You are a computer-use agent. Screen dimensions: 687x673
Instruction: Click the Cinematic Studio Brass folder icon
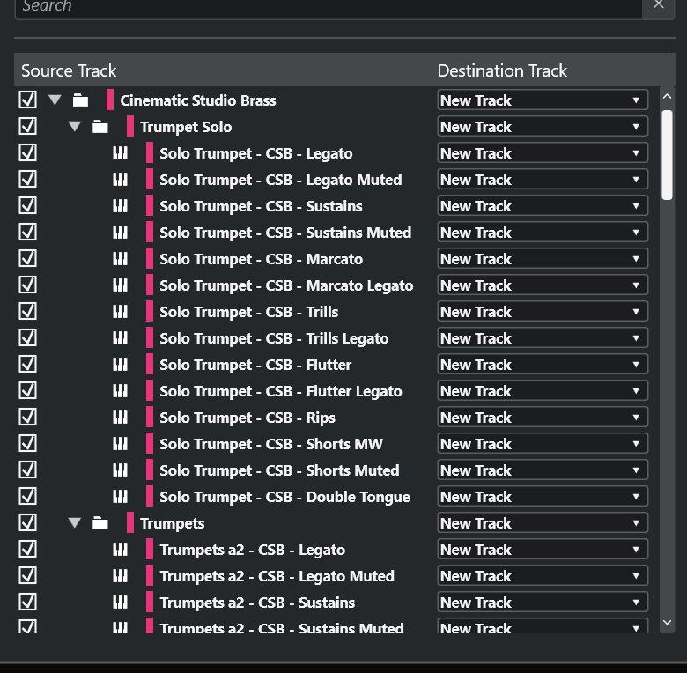tap(81, 100)
